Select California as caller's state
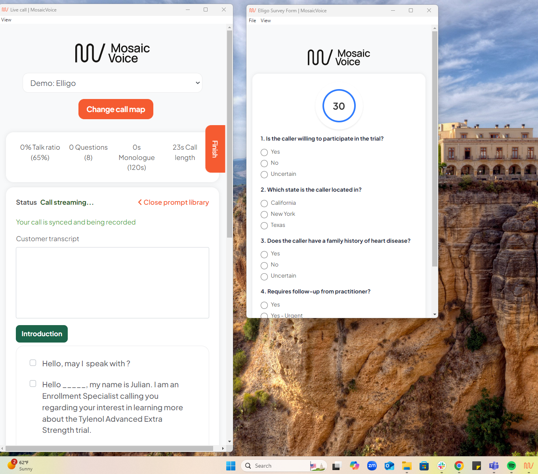 coord(264,204)
